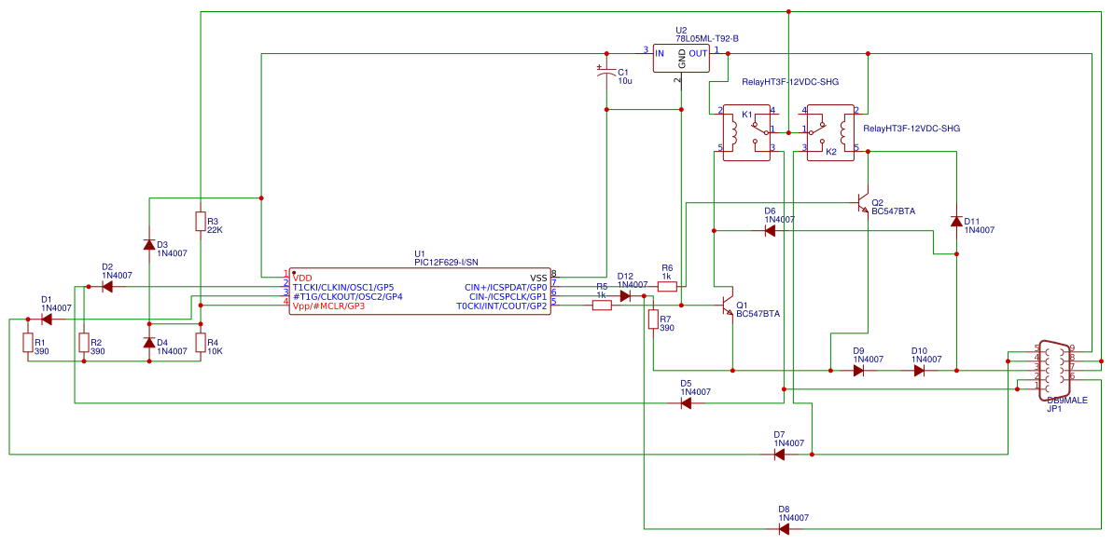Select the DB9MALE connector JP1
This screenshot has height=544, width=1113.
1052,370
